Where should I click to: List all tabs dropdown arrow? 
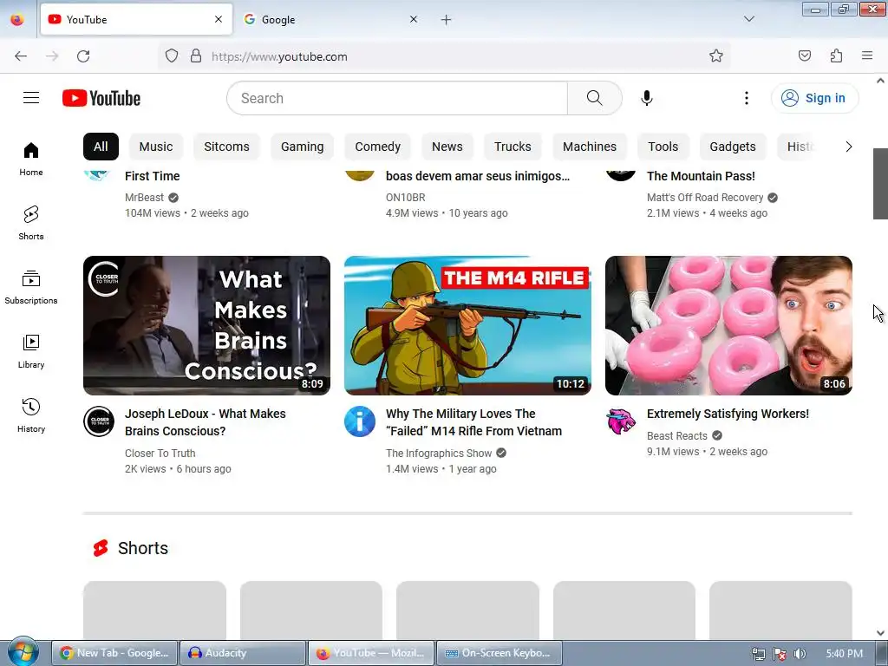pos(749,19)
